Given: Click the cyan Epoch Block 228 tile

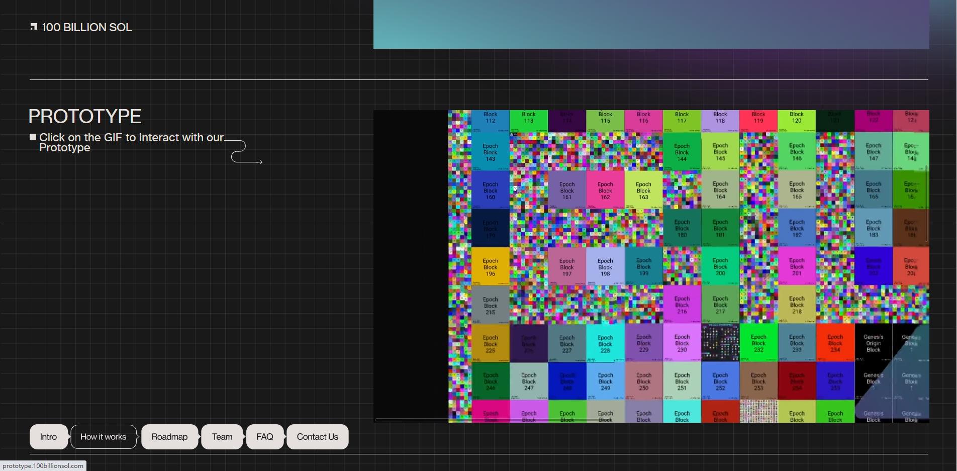Looking at the screenshot, I should pos(605,343).
